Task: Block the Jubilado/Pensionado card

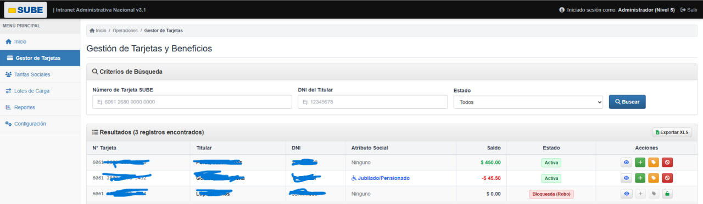Action: click(667, 178)
